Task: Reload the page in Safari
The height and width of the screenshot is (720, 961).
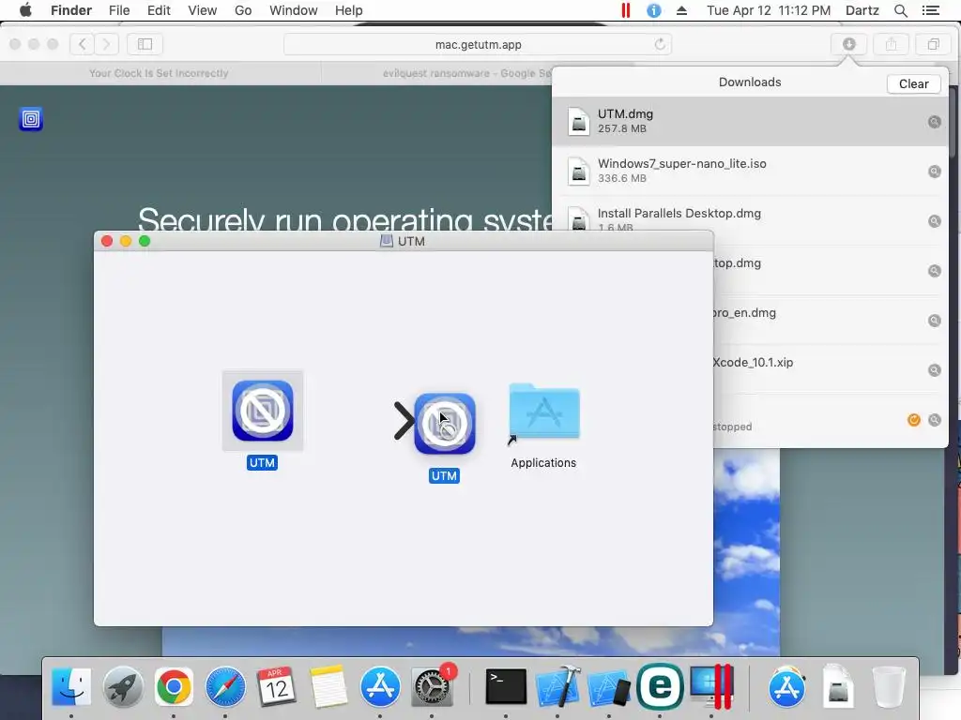Action: 660,44
